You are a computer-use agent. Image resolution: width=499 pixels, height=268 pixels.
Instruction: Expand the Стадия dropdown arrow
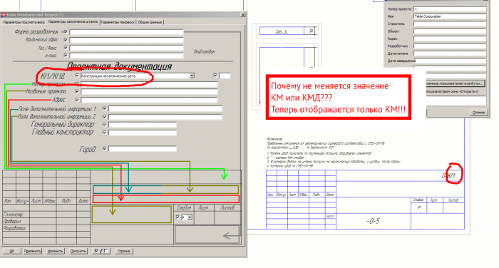(x=190, y=217)
